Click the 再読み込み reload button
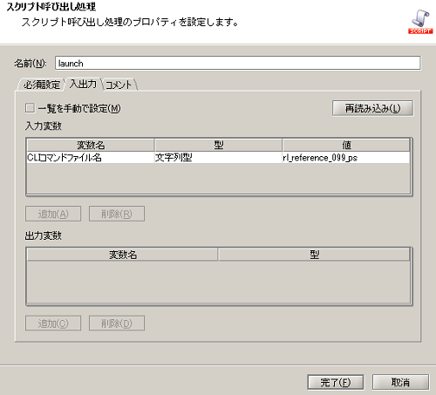 pos(372,108)
